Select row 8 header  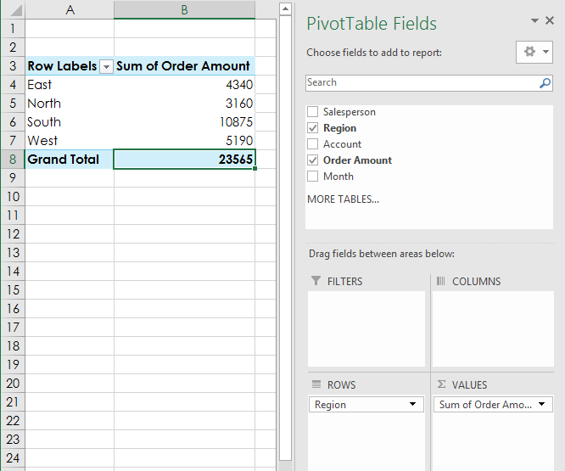click(x=12, y=160)
